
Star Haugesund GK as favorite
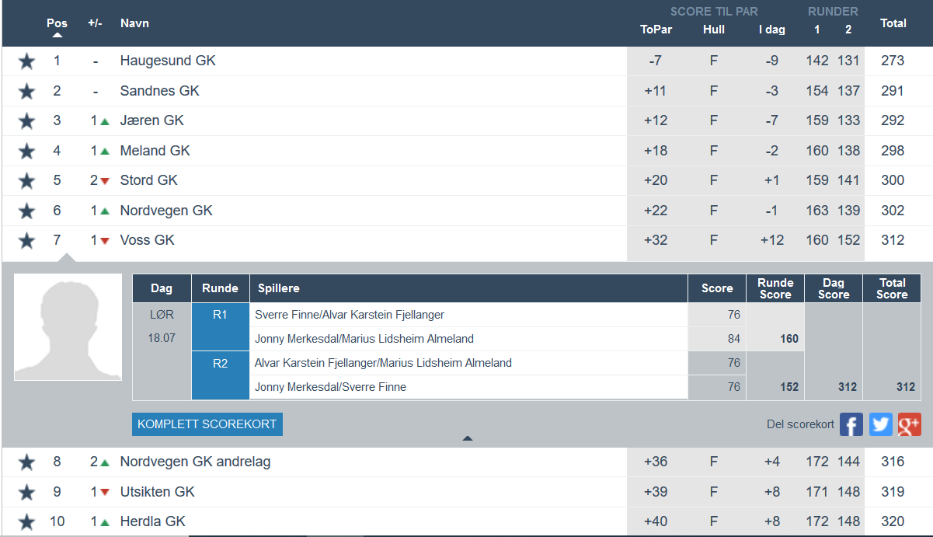[x=26, y=61]
